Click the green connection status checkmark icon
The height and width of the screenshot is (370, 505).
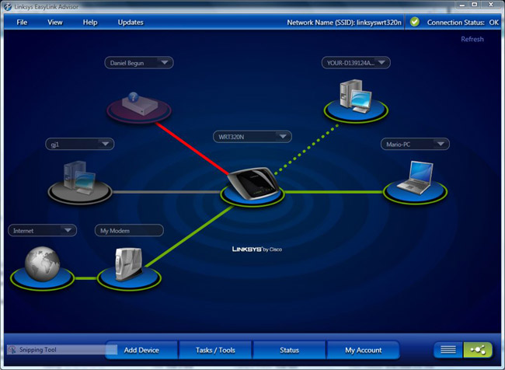(415, 22)
